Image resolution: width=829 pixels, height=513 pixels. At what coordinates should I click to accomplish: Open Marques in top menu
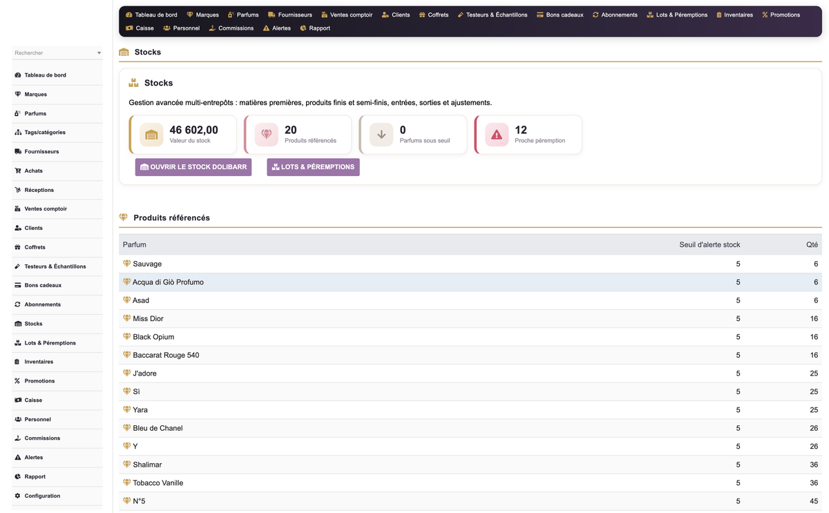pyautogui.click(x=203, y=14)
